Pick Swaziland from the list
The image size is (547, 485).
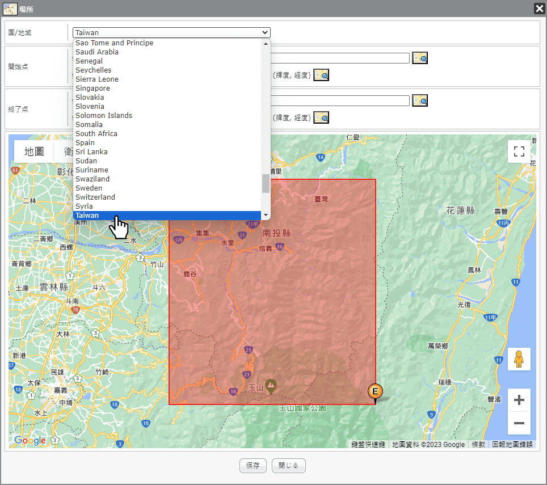click(x=167, y=179)
